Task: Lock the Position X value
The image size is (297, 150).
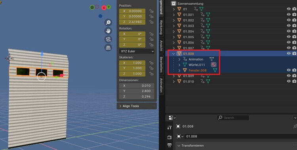Action: (151, 11)
